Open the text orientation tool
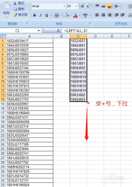132x187 pixels. click(x=117, y=6)
